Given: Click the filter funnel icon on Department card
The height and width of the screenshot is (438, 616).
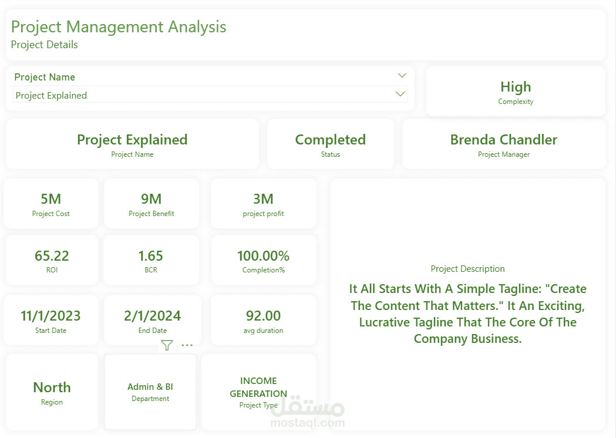Looking at the screenshot, I should pyautogui.click(x=167, y=345).
